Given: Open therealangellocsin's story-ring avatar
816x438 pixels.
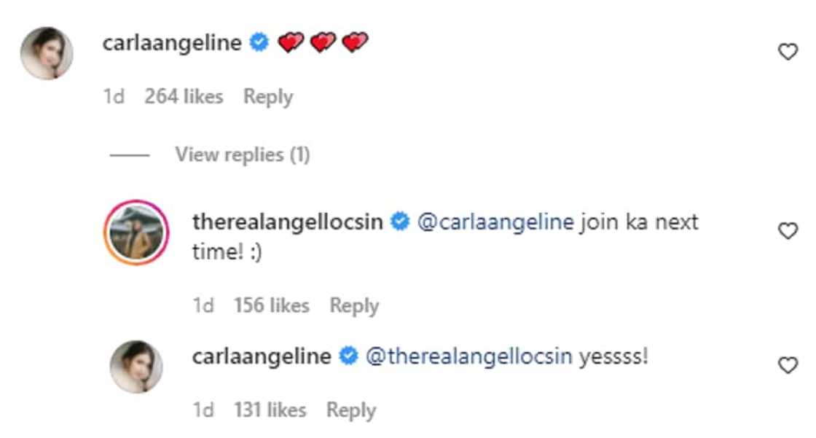Looking at the screenshot, I should (138, 231).
